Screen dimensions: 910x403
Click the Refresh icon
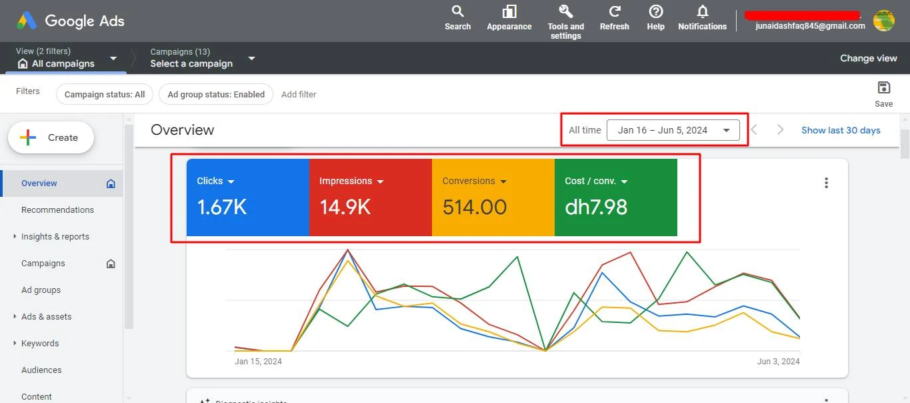point(615,11)
